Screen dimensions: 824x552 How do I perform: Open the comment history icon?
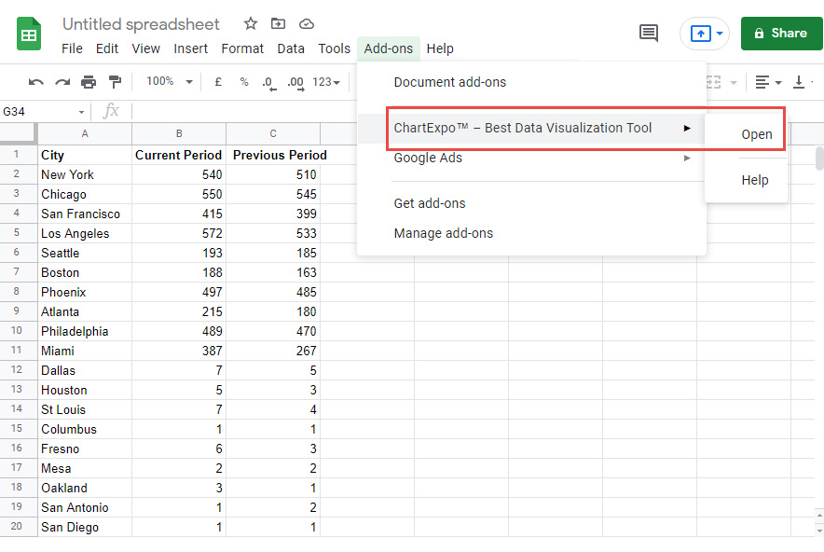649,34
